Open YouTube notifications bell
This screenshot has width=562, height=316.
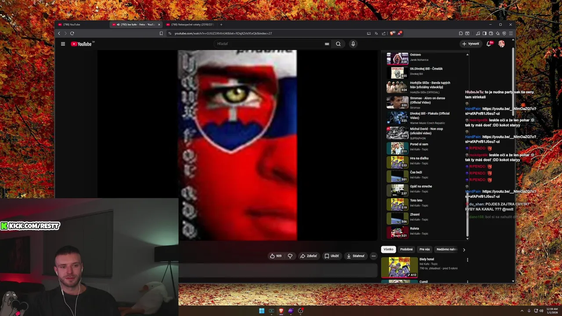[x=489, y=44]
